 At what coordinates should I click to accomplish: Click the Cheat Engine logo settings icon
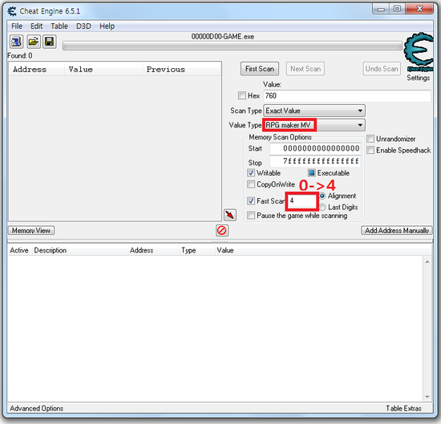coord(419,52)
